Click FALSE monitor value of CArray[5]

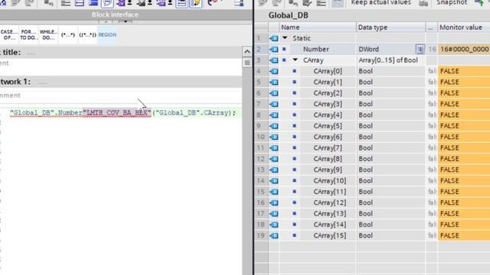(x=464, y=125)
